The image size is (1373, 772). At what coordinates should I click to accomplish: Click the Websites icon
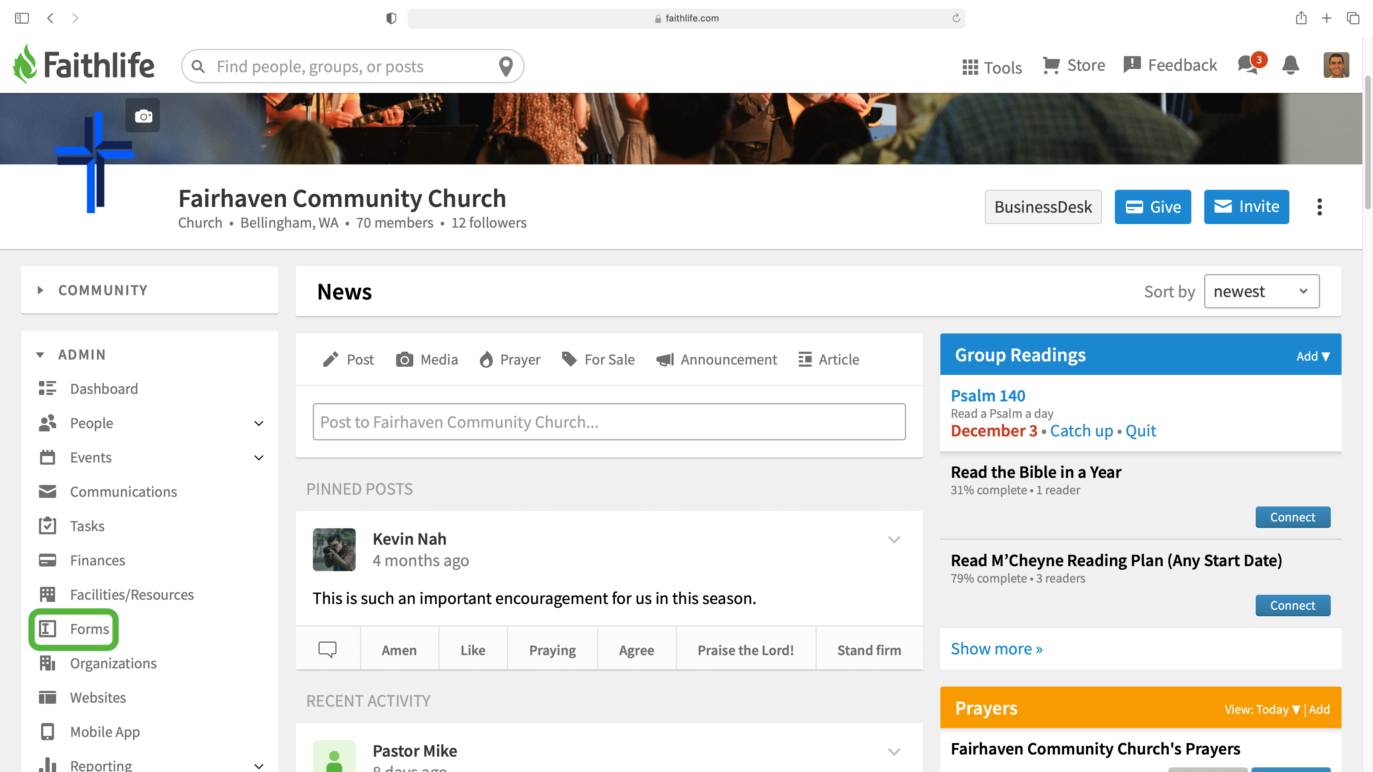48,697
